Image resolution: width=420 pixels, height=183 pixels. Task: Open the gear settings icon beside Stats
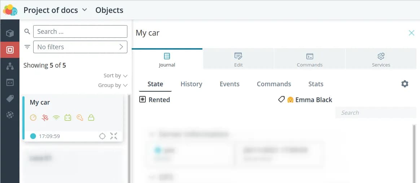pyautogui.click(x=405, y=84)
